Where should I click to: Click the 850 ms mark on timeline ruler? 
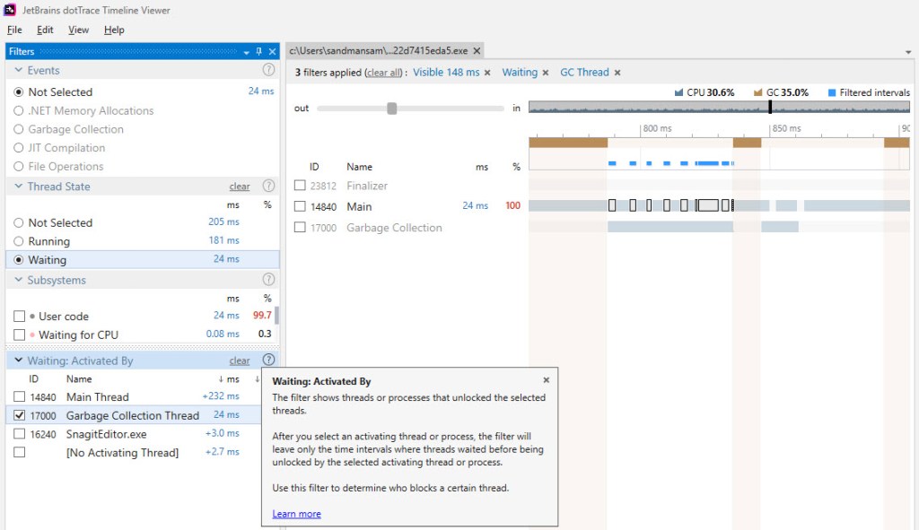(x=785, y=129)
